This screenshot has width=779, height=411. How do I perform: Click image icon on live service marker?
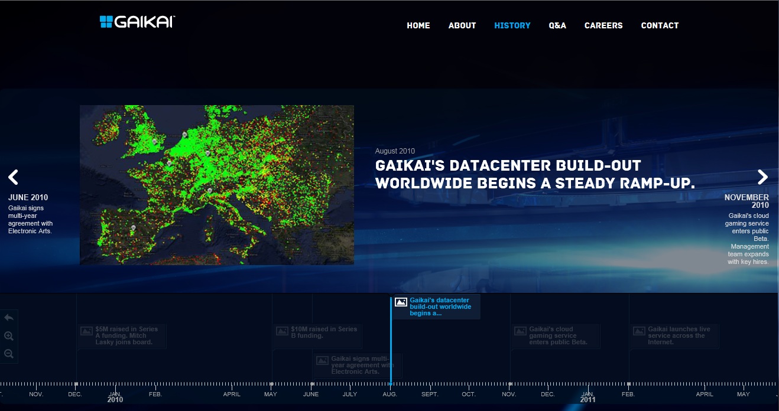click(639, 331)
